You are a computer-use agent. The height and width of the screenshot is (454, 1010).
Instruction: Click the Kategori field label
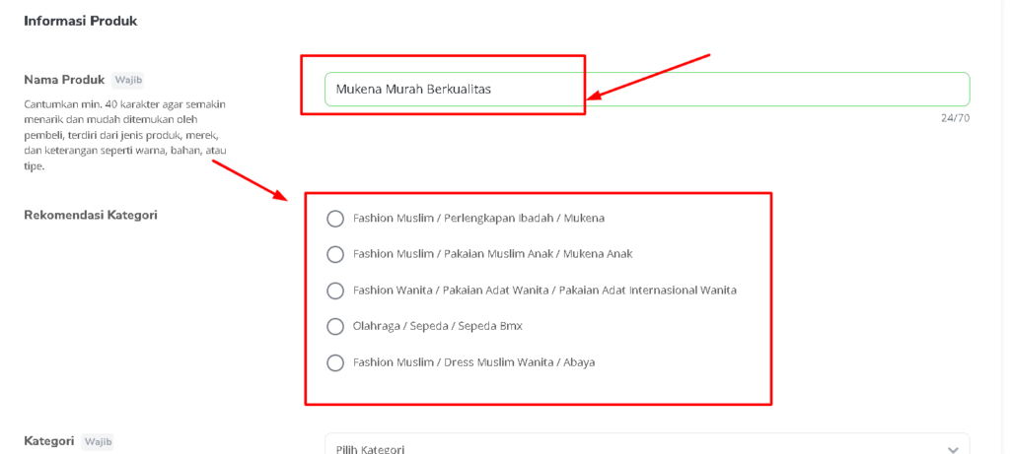(49, 442)
